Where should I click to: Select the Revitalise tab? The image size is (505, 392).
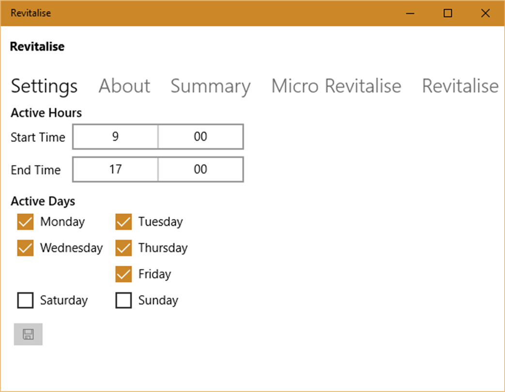tap(460, 86)
